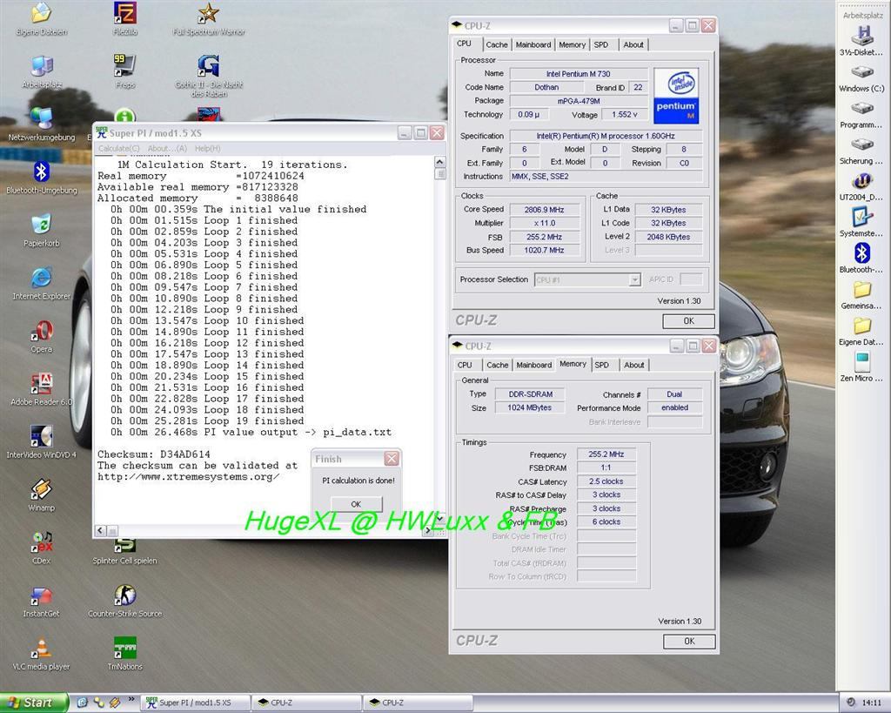Launch Internet Explorer from desktop
891x713 pixels.
(42, 284)
